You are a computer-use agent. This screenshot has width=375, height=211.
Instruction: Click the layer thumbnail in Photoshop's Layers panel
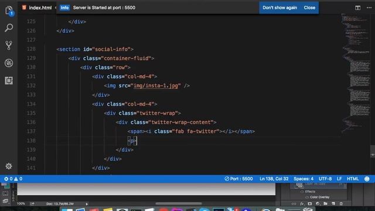click(x=299, y=185)
